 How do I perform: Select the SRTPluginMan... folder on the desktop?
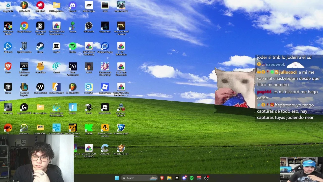[57, 7]
